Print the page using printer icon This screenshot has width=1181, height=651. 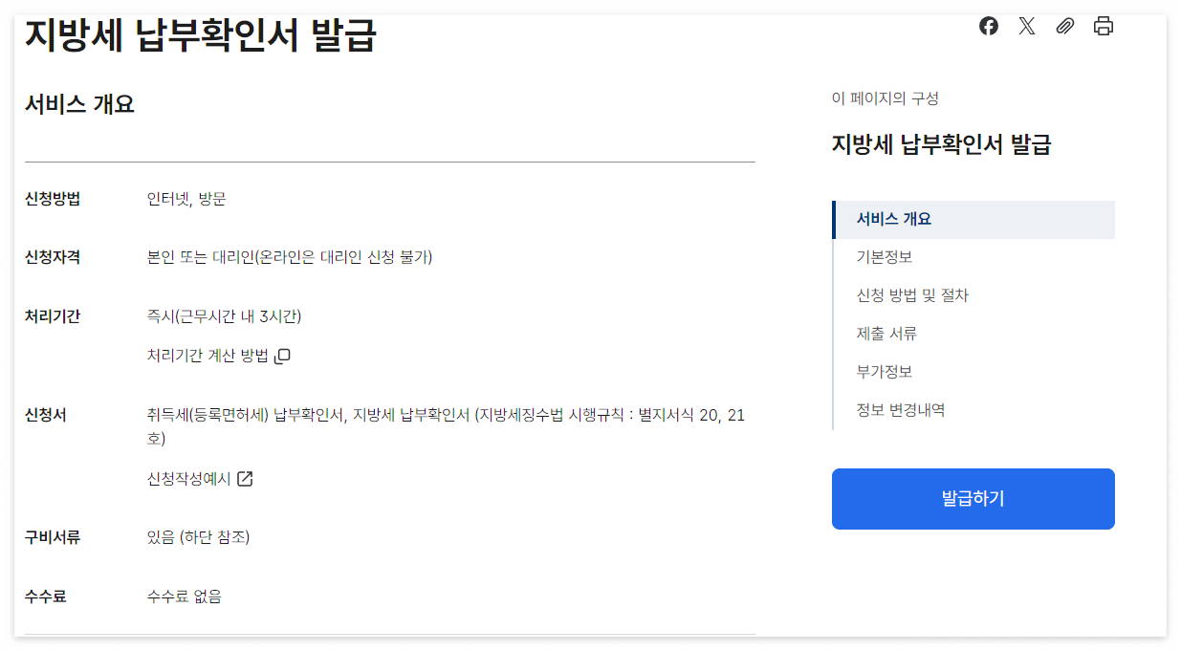pyautogui.click(x=1103, y=26)
